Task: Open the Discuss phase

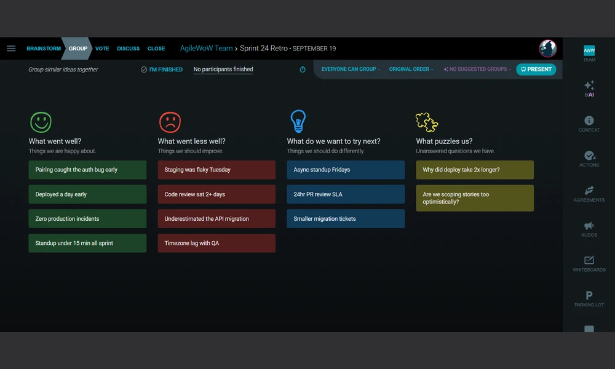Action: (x=129, y=49)
